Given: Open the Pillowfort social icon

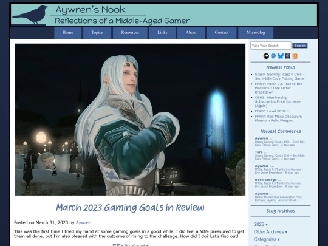Looking at the screenshot, I should click(288, 56).
